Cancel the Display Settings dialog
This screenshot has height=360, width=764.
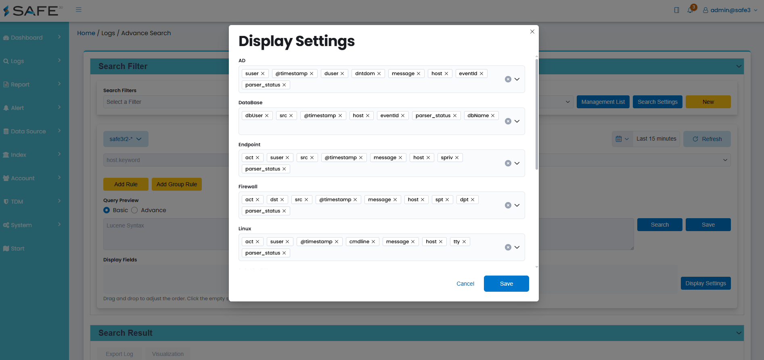(x=465, y=284)
